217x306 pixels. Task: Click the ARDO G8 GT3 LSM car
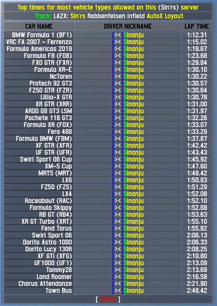48,111
